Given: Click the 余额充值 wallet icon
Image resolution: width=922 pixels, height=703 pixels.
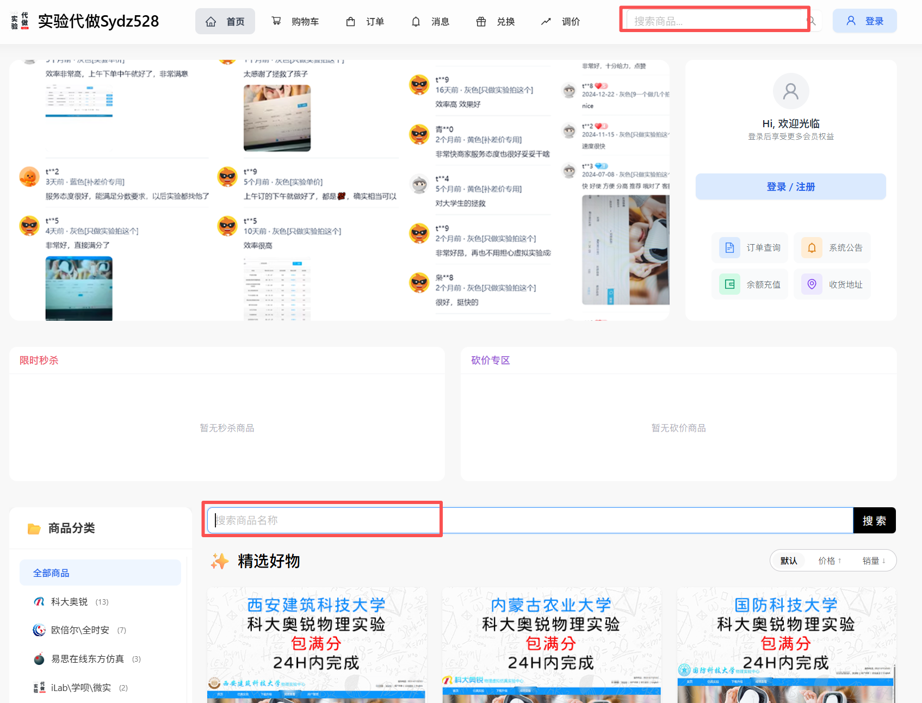Looking at the screenshot, I should [729, 284].
